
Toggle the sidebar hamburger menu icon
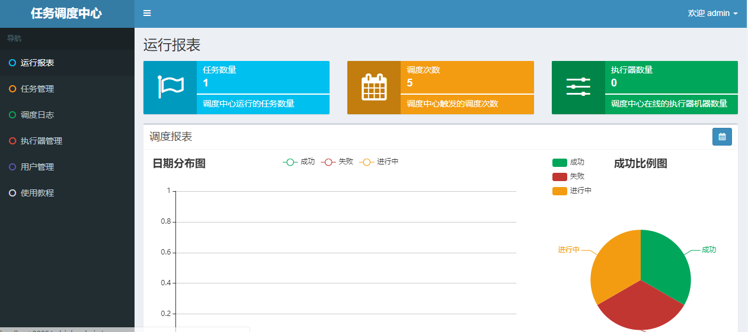147,13
